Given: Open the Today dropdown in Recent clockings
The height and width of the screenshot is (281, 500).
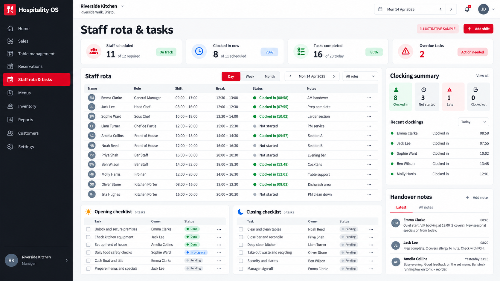Looking at the screenshot, I should 473,122.
